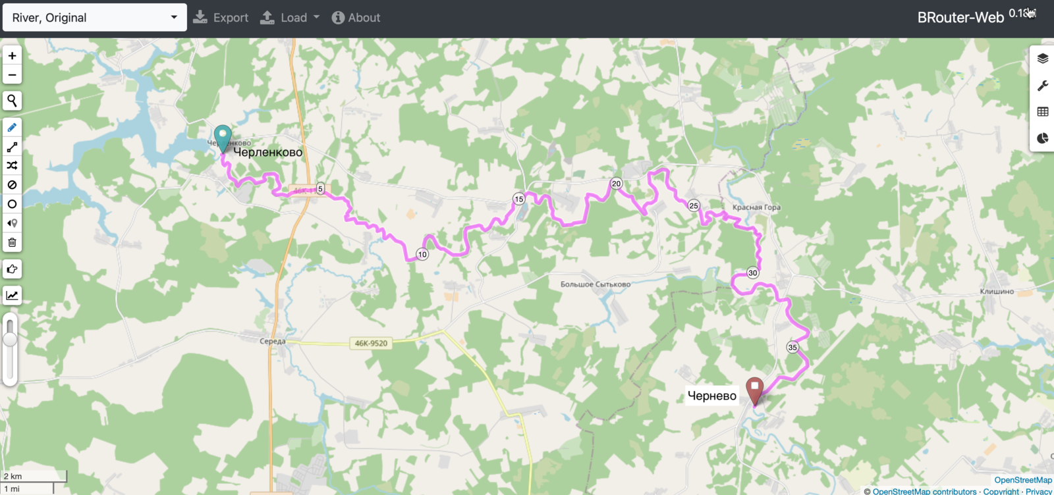This screenshot has width=1054, height=495.
Task: Open the map layers panel
Action: click(1042, 59)
